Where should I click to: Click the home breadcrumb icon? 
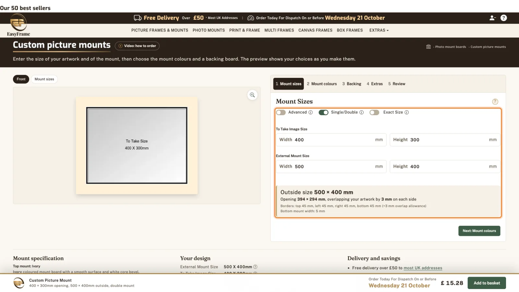(428, 47)
